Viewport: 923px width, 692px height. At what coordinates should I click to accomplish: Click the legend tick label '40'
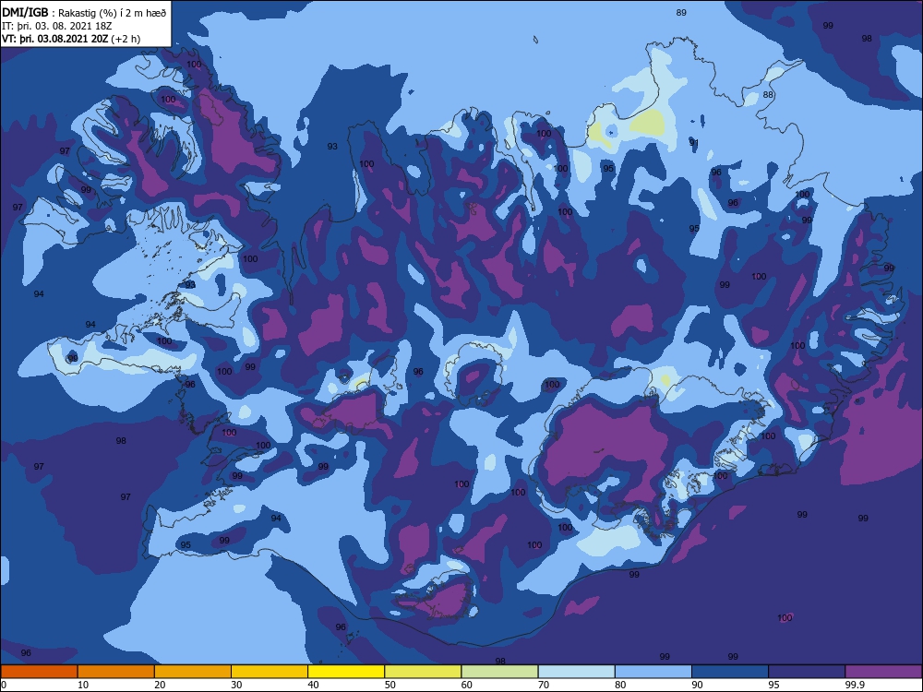(x=314, y=685)
